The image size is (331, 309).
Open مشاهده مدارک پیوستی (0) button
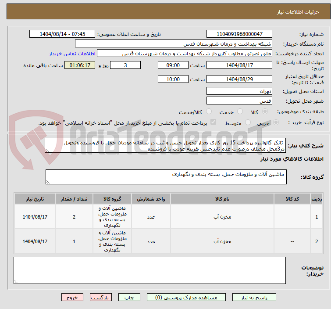186,298
